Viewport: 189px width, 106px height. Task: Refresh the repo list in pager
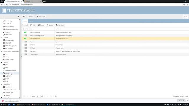pyautogui.click(x=56, y=96)
